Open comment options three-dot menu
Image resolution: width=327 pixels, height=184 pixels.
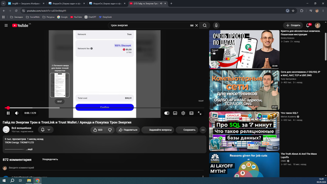pos(203,176)
